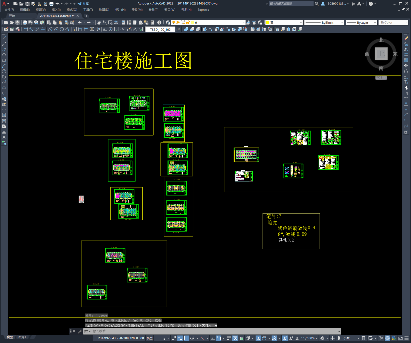Open the 小数 units dropdown in status bar
The height and width of the screenshot is (343, 411).
(352, 338)
